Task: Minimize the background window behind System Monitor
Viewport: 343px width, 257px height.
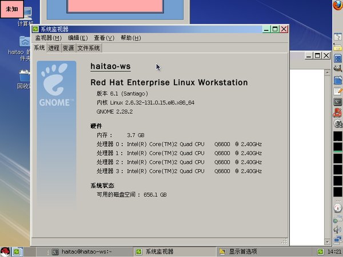Action: [309, 56]
